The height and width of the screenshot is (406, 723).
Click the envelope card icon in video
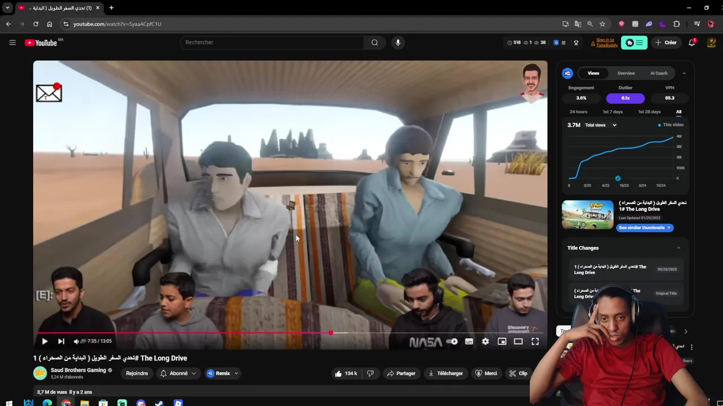[49, 92]
